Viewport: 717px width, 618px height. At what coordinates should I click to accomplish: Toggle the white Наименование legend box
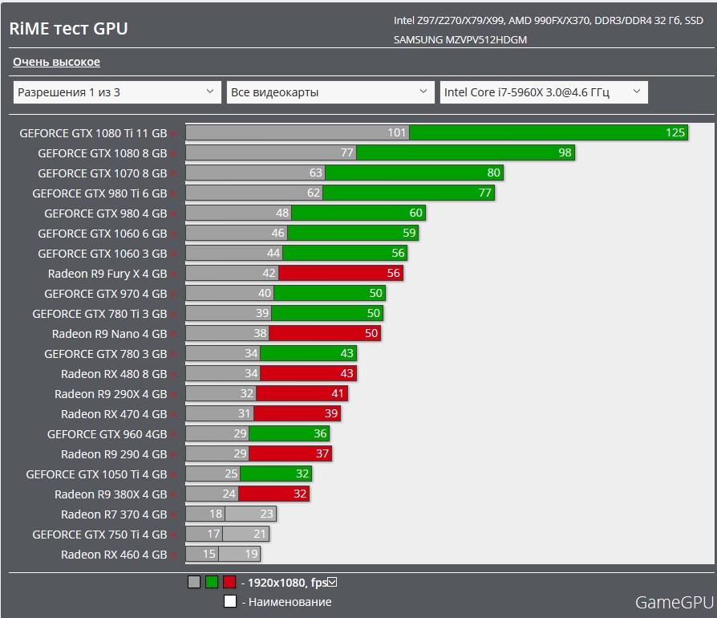pyautogui.click(x=230, y=602)
